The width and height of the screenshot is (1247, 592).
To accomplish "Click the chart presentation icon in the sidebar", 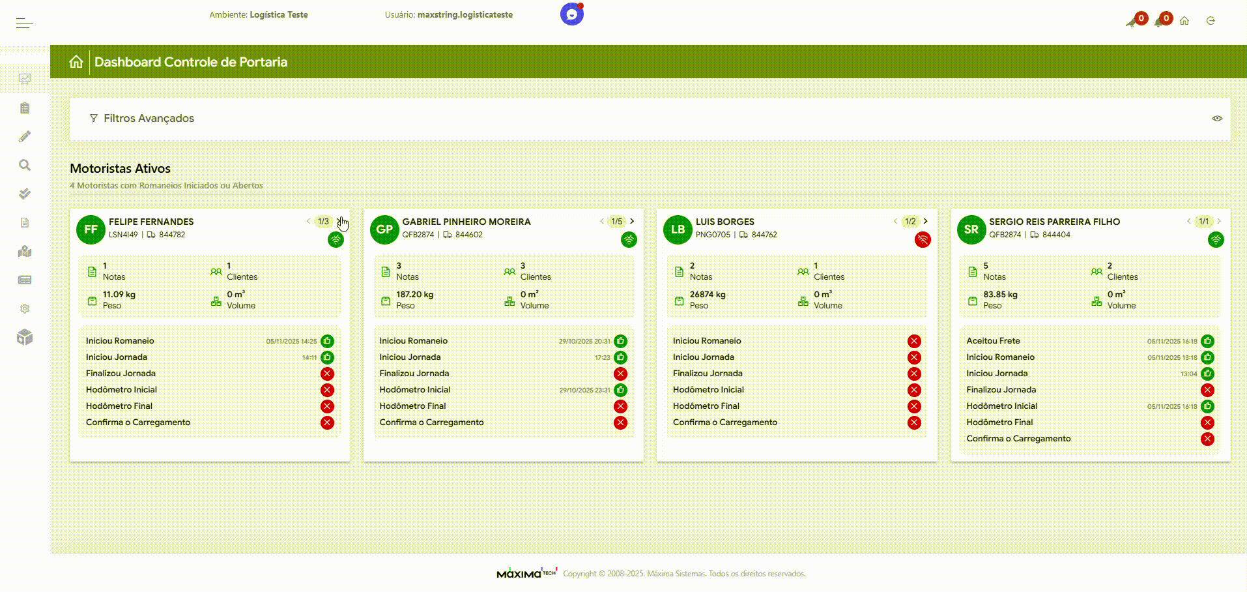I will (x=25, y=79).
